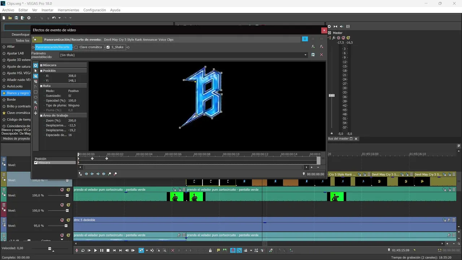The image size is (462, 260).
Task: Open the Configuración menu
Action: coord(95,10)
